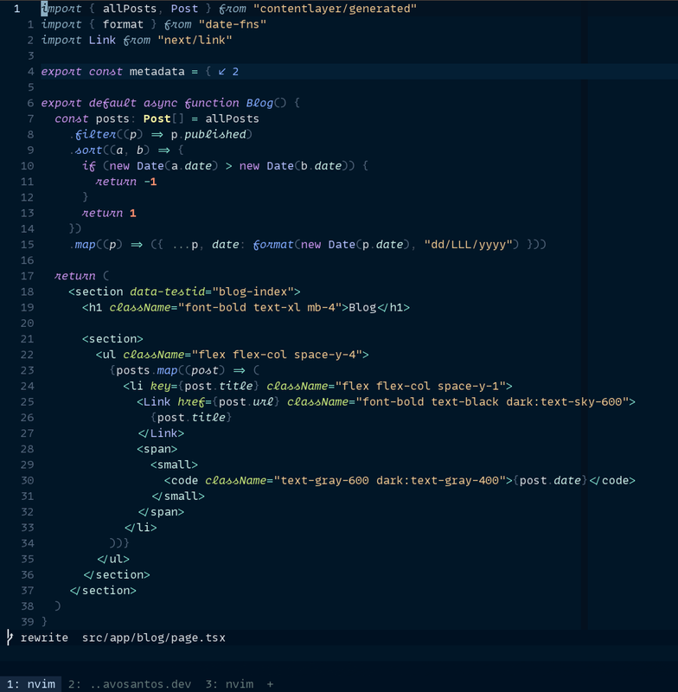
Task: Click the Post[] type annotation
Action: point(163,119)
